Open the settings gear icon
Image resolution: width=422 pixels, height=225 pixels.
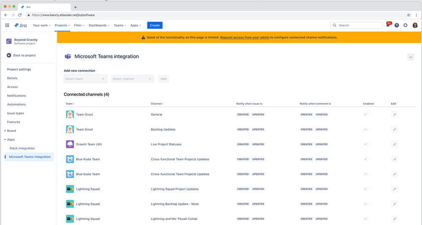[406, 25]
